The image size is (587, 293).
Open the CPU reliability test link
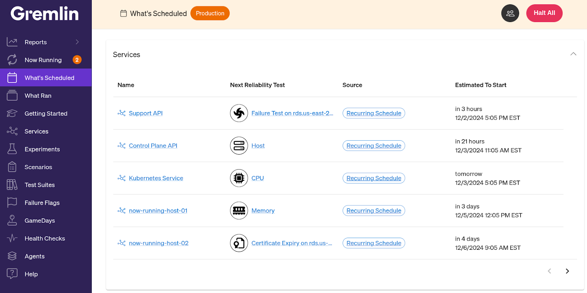[x=258, y=178]
